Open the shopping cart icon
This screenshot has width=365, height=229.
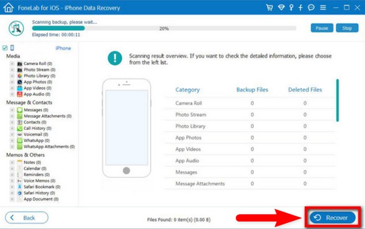point(269,7)
